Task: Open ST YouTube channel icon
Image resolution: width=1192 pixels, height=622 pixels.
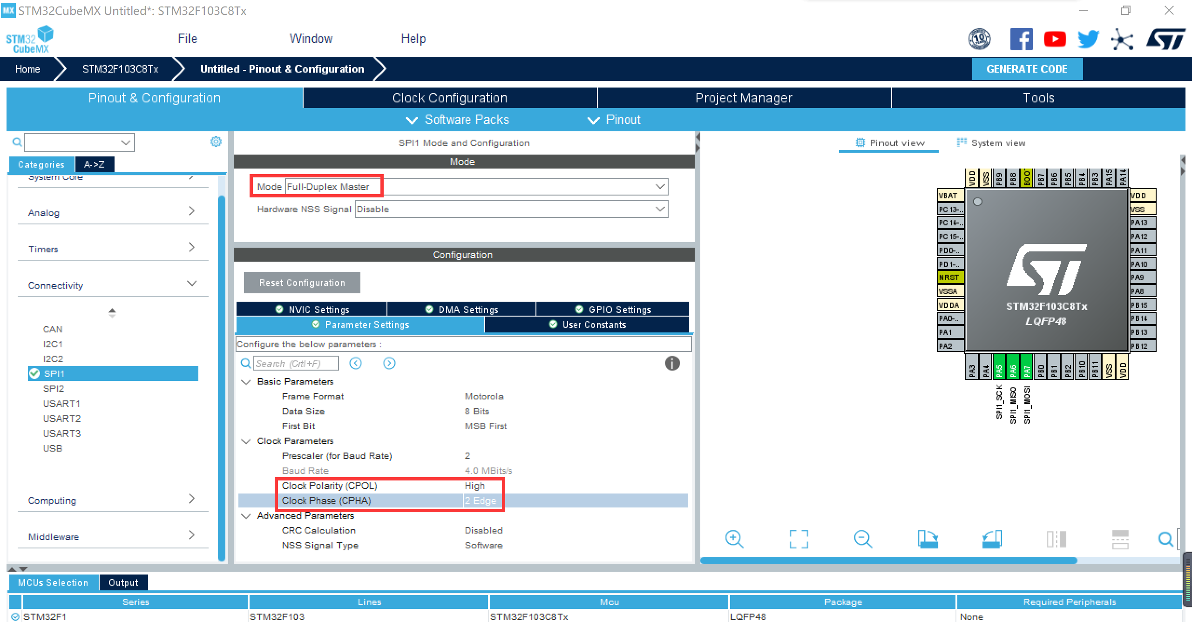Action: click(x=1055, y=39)
